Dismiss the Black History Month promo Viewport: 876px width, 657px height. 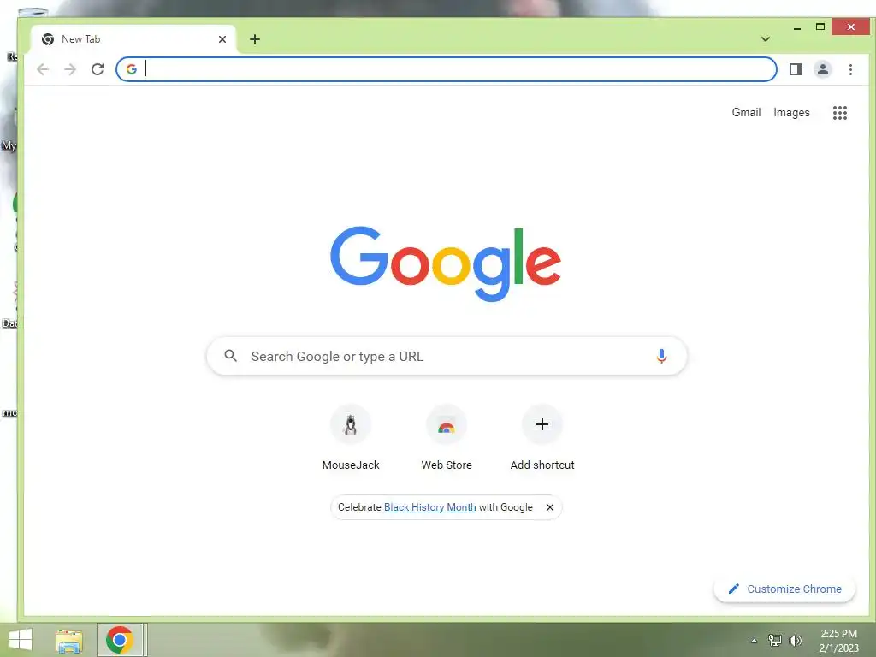tap(550, 507)
